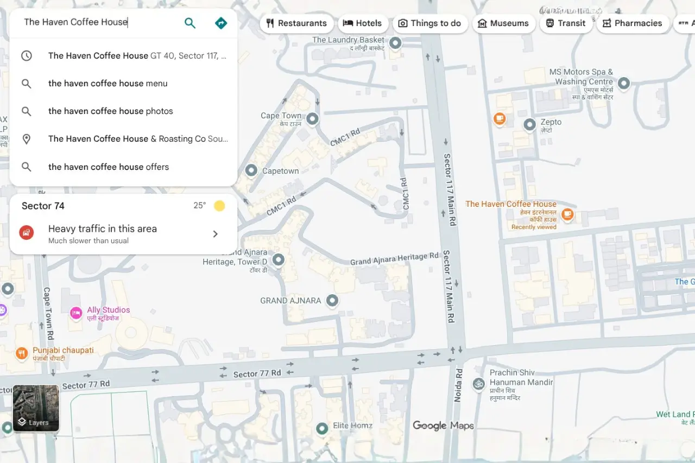Expand the heavy traffic details chevron
Viewport: 695px width, 463px height.
215,234
